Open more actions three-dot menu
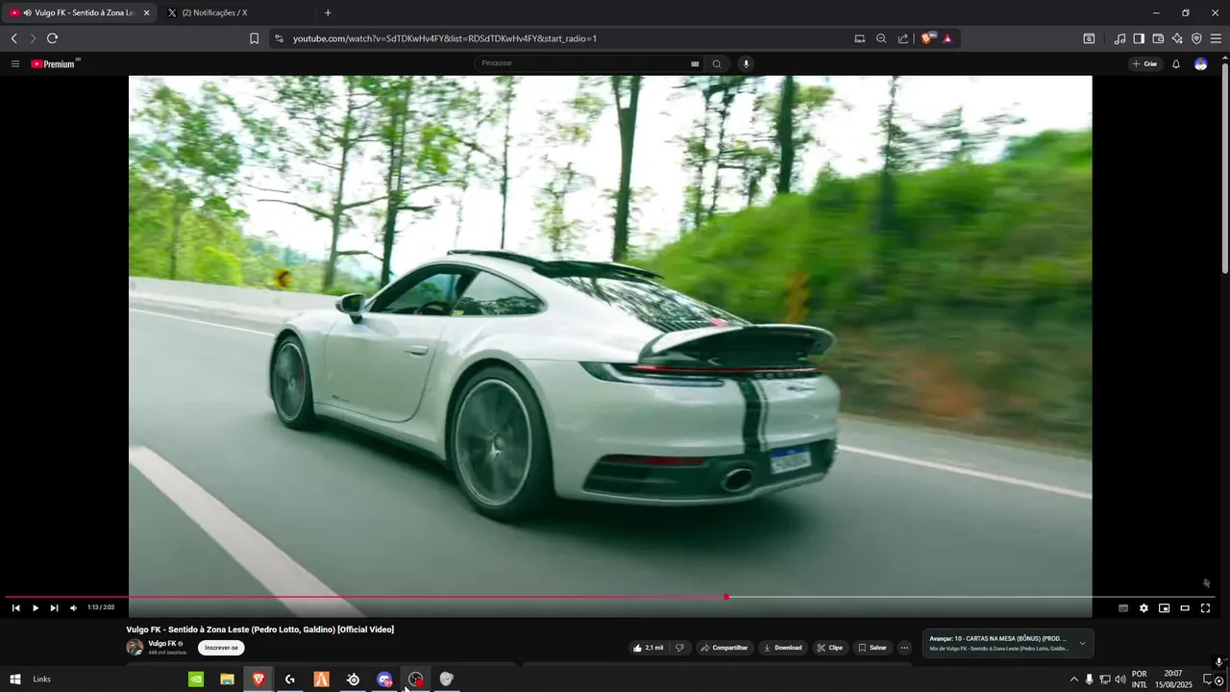1230x692 pixels. [904, 648]
